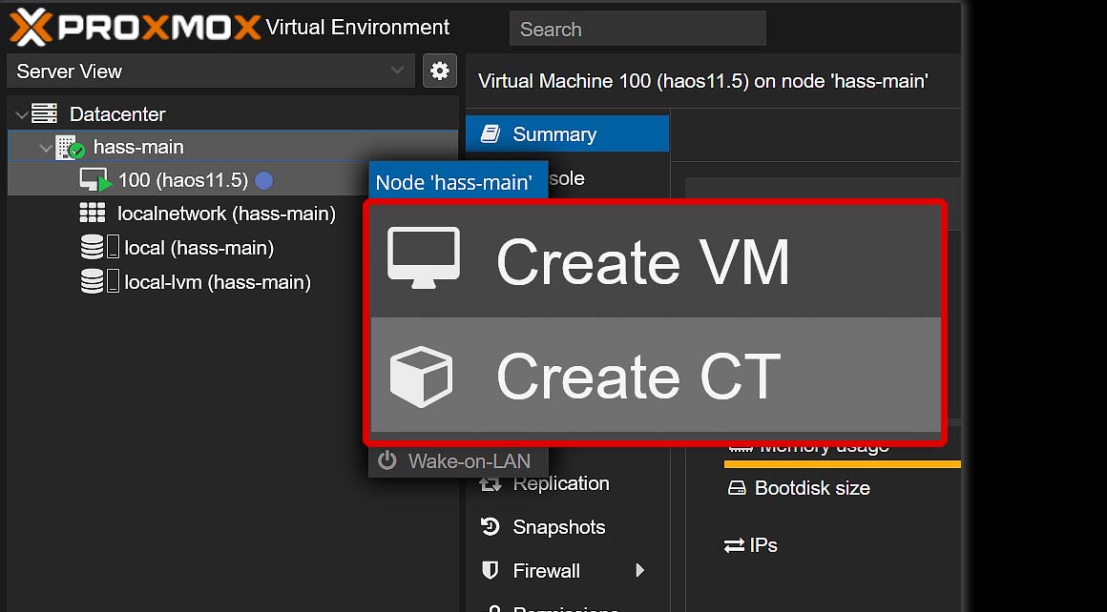Click the localnetwork grid icon

[93, 213]
